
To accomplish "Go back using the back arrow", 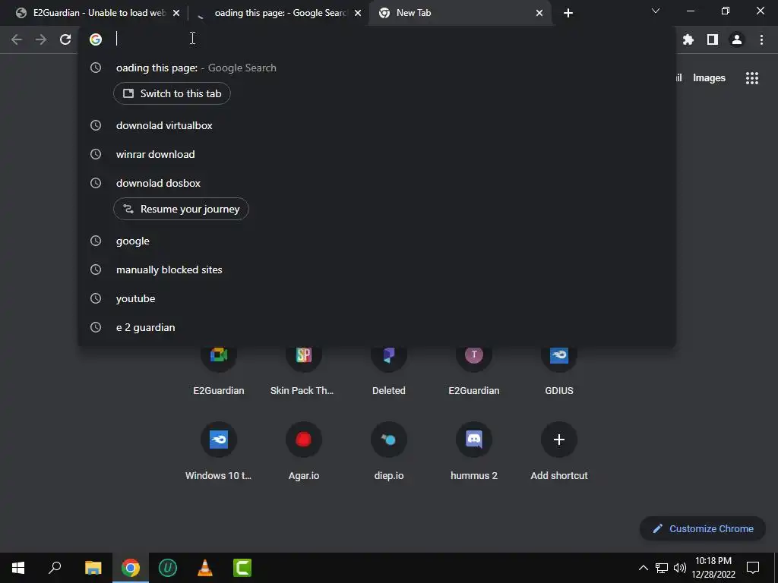I will coord(17,39).
